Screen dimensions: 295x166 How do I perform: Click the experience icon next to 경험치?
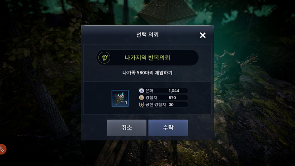point(141,97)
